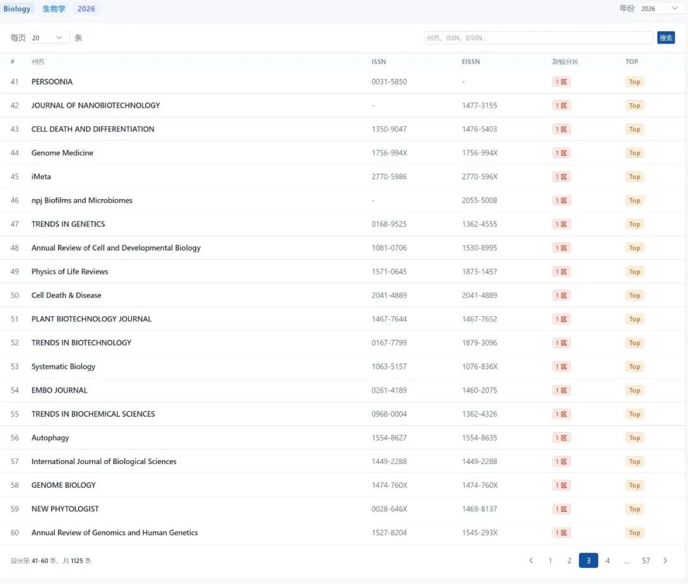Go to the previous page arrow
The height and width of the screenshot is (584, 688).
pyautogui.click(x=531, y=560)
